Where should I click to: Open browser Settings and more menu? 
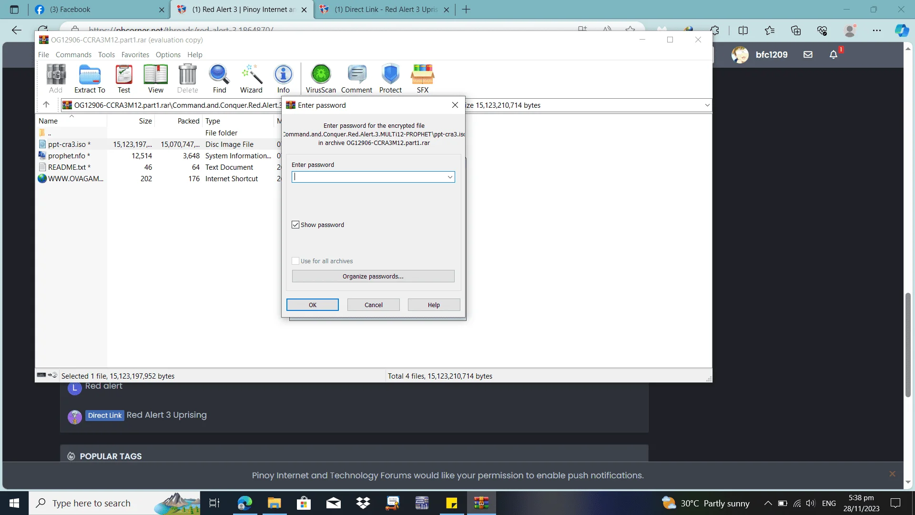point(877,31)
